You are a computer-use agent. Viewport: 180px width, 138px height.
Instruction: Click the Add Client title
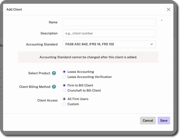14,9
